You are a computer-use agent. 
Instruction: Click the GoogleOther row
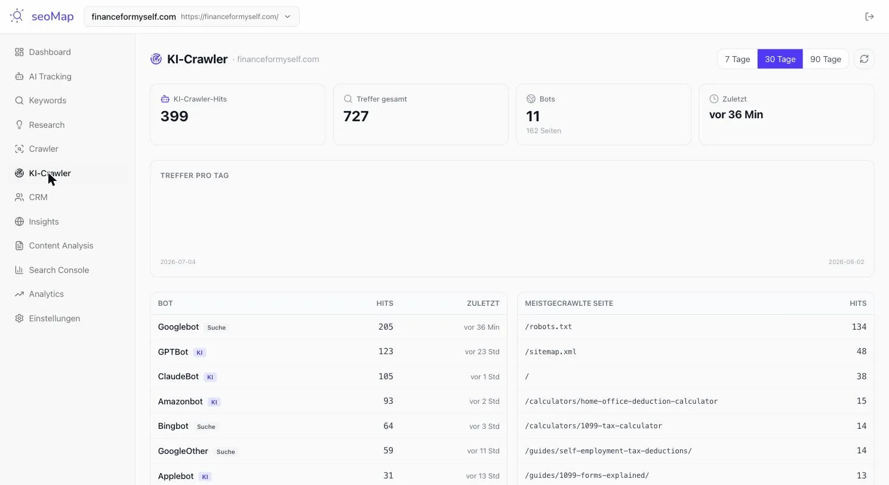[328, 451]
